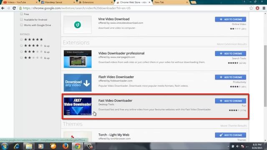This screenshot has height=150, width=267.
Task: Open the Fast Video Downloader thumbnail
Action: (78, 106)
